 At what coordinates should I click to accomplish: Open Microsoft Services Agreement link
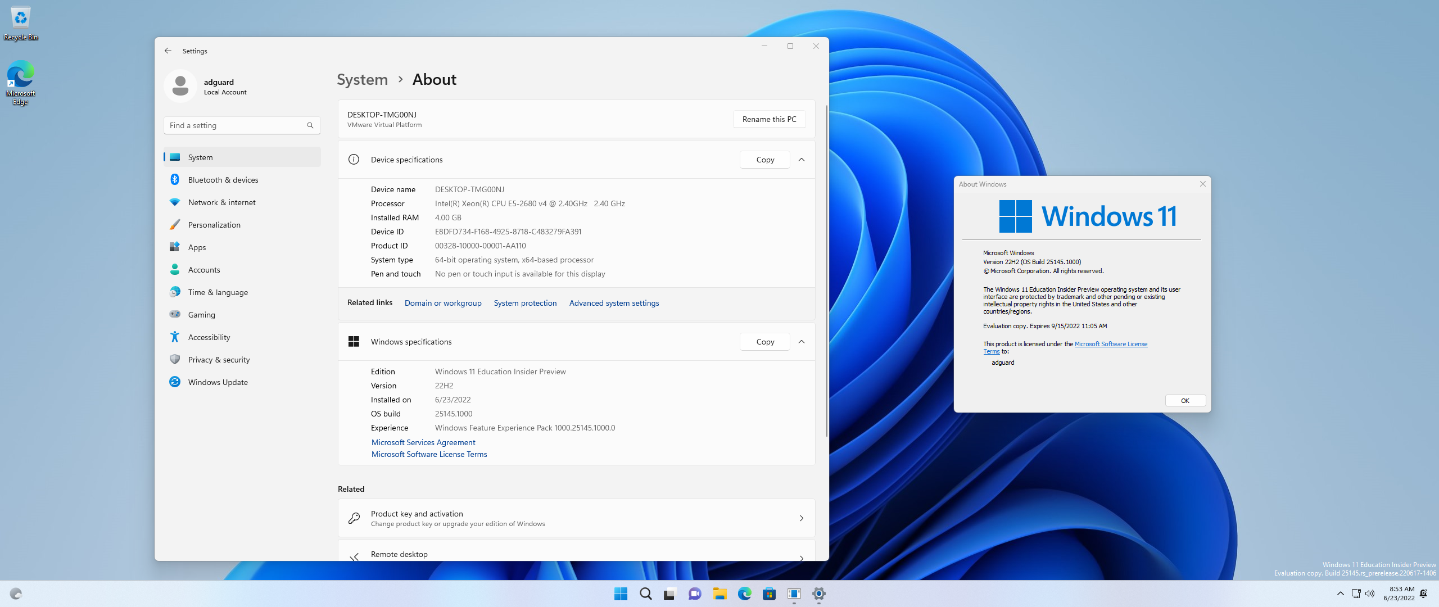point(423,442)
